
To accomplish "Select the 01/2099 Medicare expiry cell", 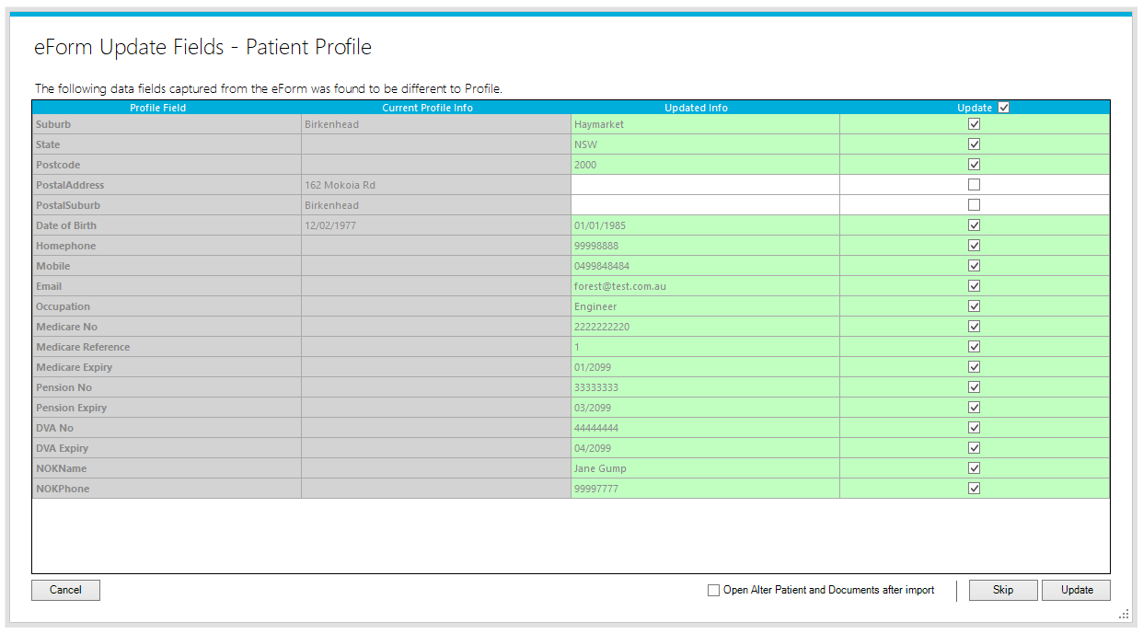I will (705, 367).
